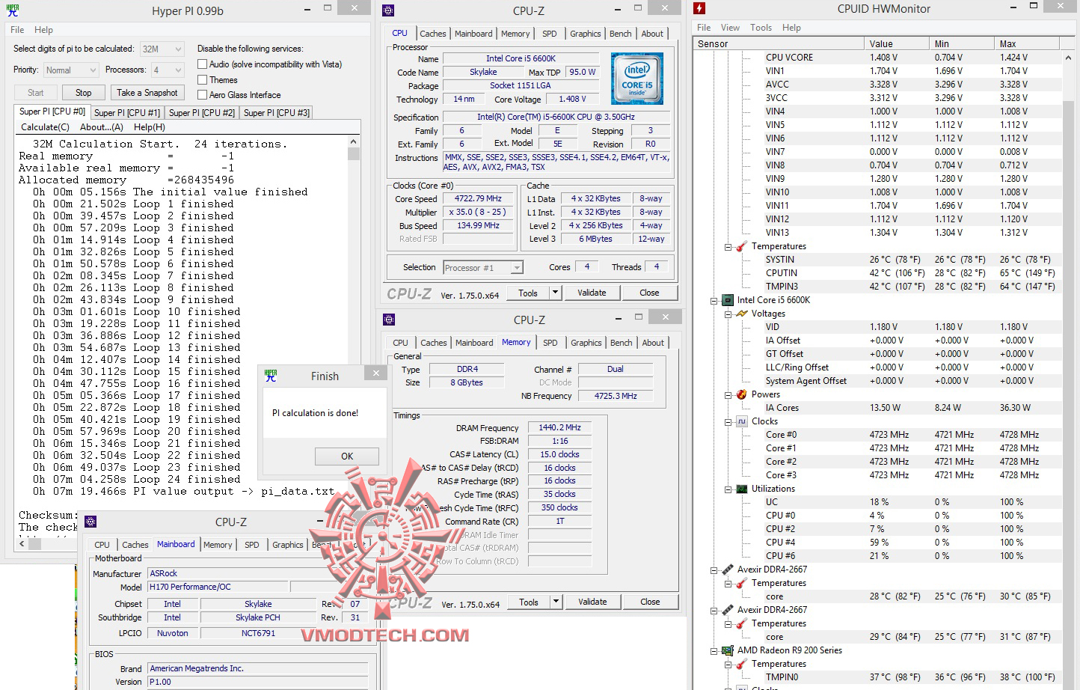The image size is (1080, 690).
Task: Click the Intel Core i5 inside logo
Action: coord(637,78)
